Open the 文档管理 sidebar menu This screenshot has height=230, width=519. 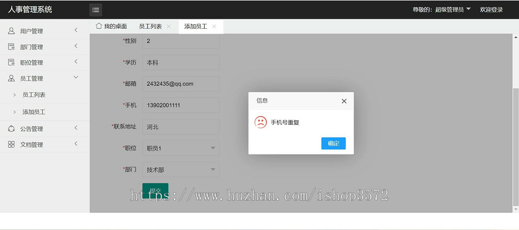44,144
